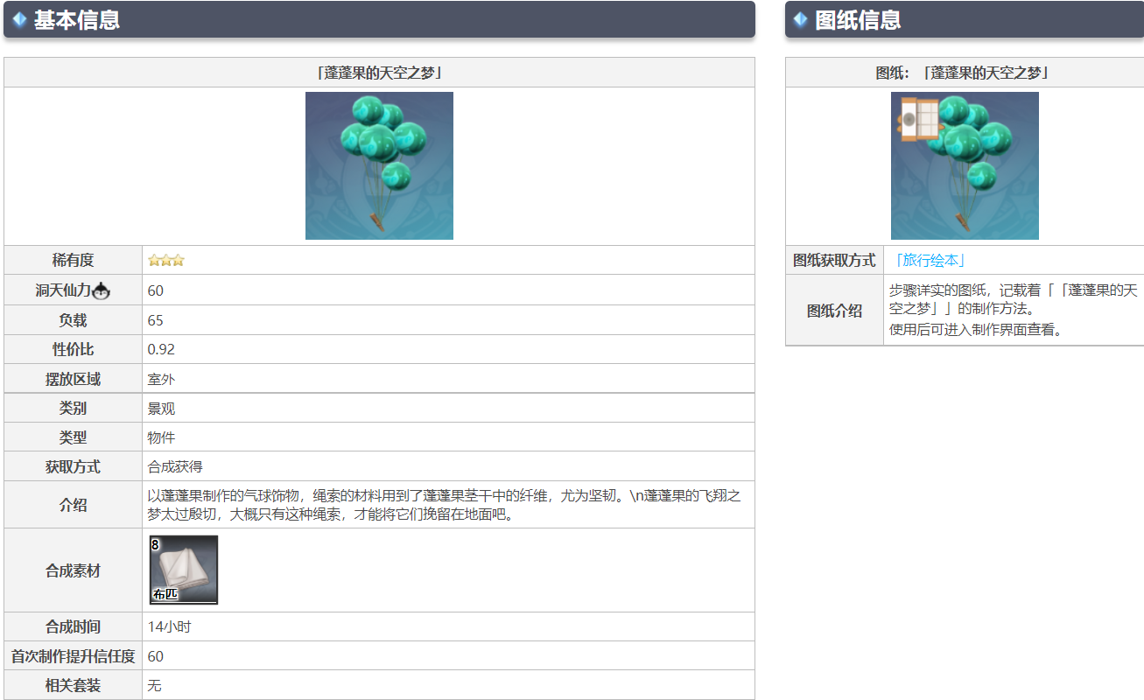Click the blueprint scroll icon on 图纸 image

(x=917, y=118)
